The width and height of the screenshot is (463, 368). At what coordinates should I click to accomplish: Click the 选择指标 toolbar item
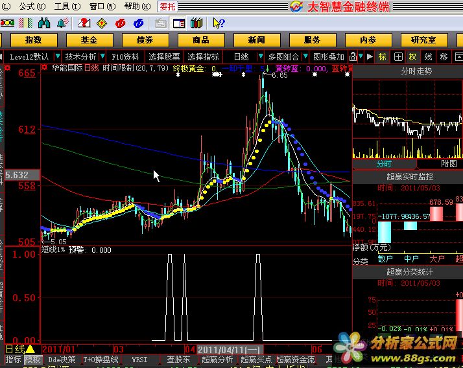tap(203, 56)
